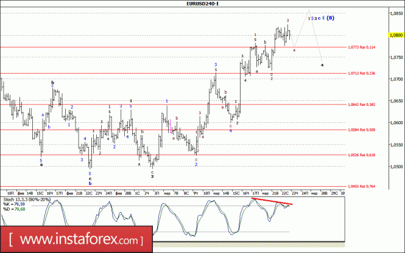Click the 1,0750 price axis label
The width and height of the screenshot is (405, 253).
pos(396,57)
